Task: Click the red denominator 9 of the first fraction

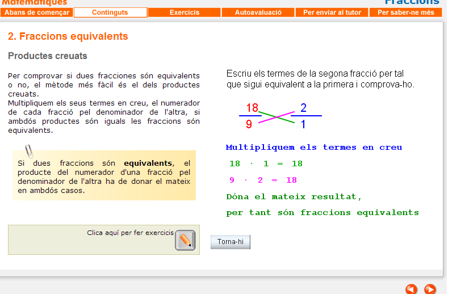Action: [249, 124]
